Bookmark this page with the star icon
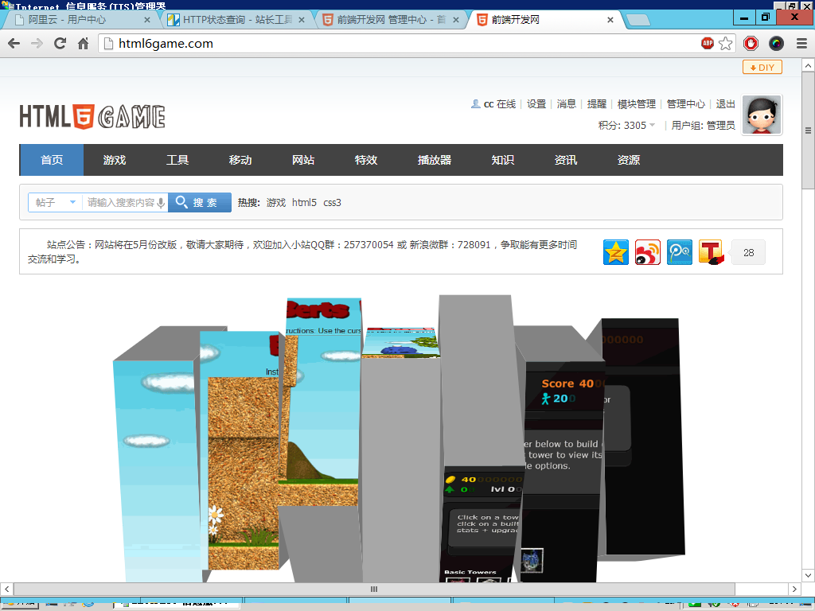 pyautogui.click(x=726, y=44)
